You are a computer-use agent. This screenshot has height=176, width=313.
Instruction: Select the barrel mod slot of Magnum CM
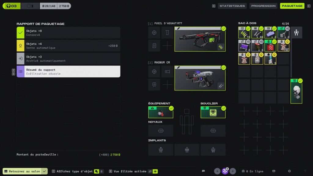tap(167, 72)
